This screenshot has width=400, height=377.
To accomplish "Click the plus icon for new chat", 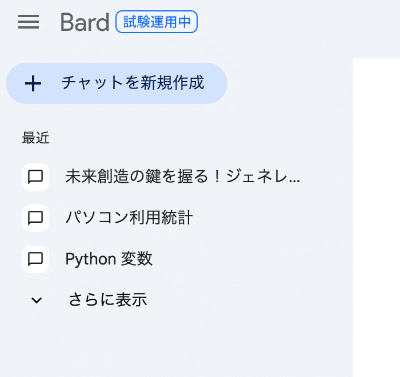I will coord(33,83).
